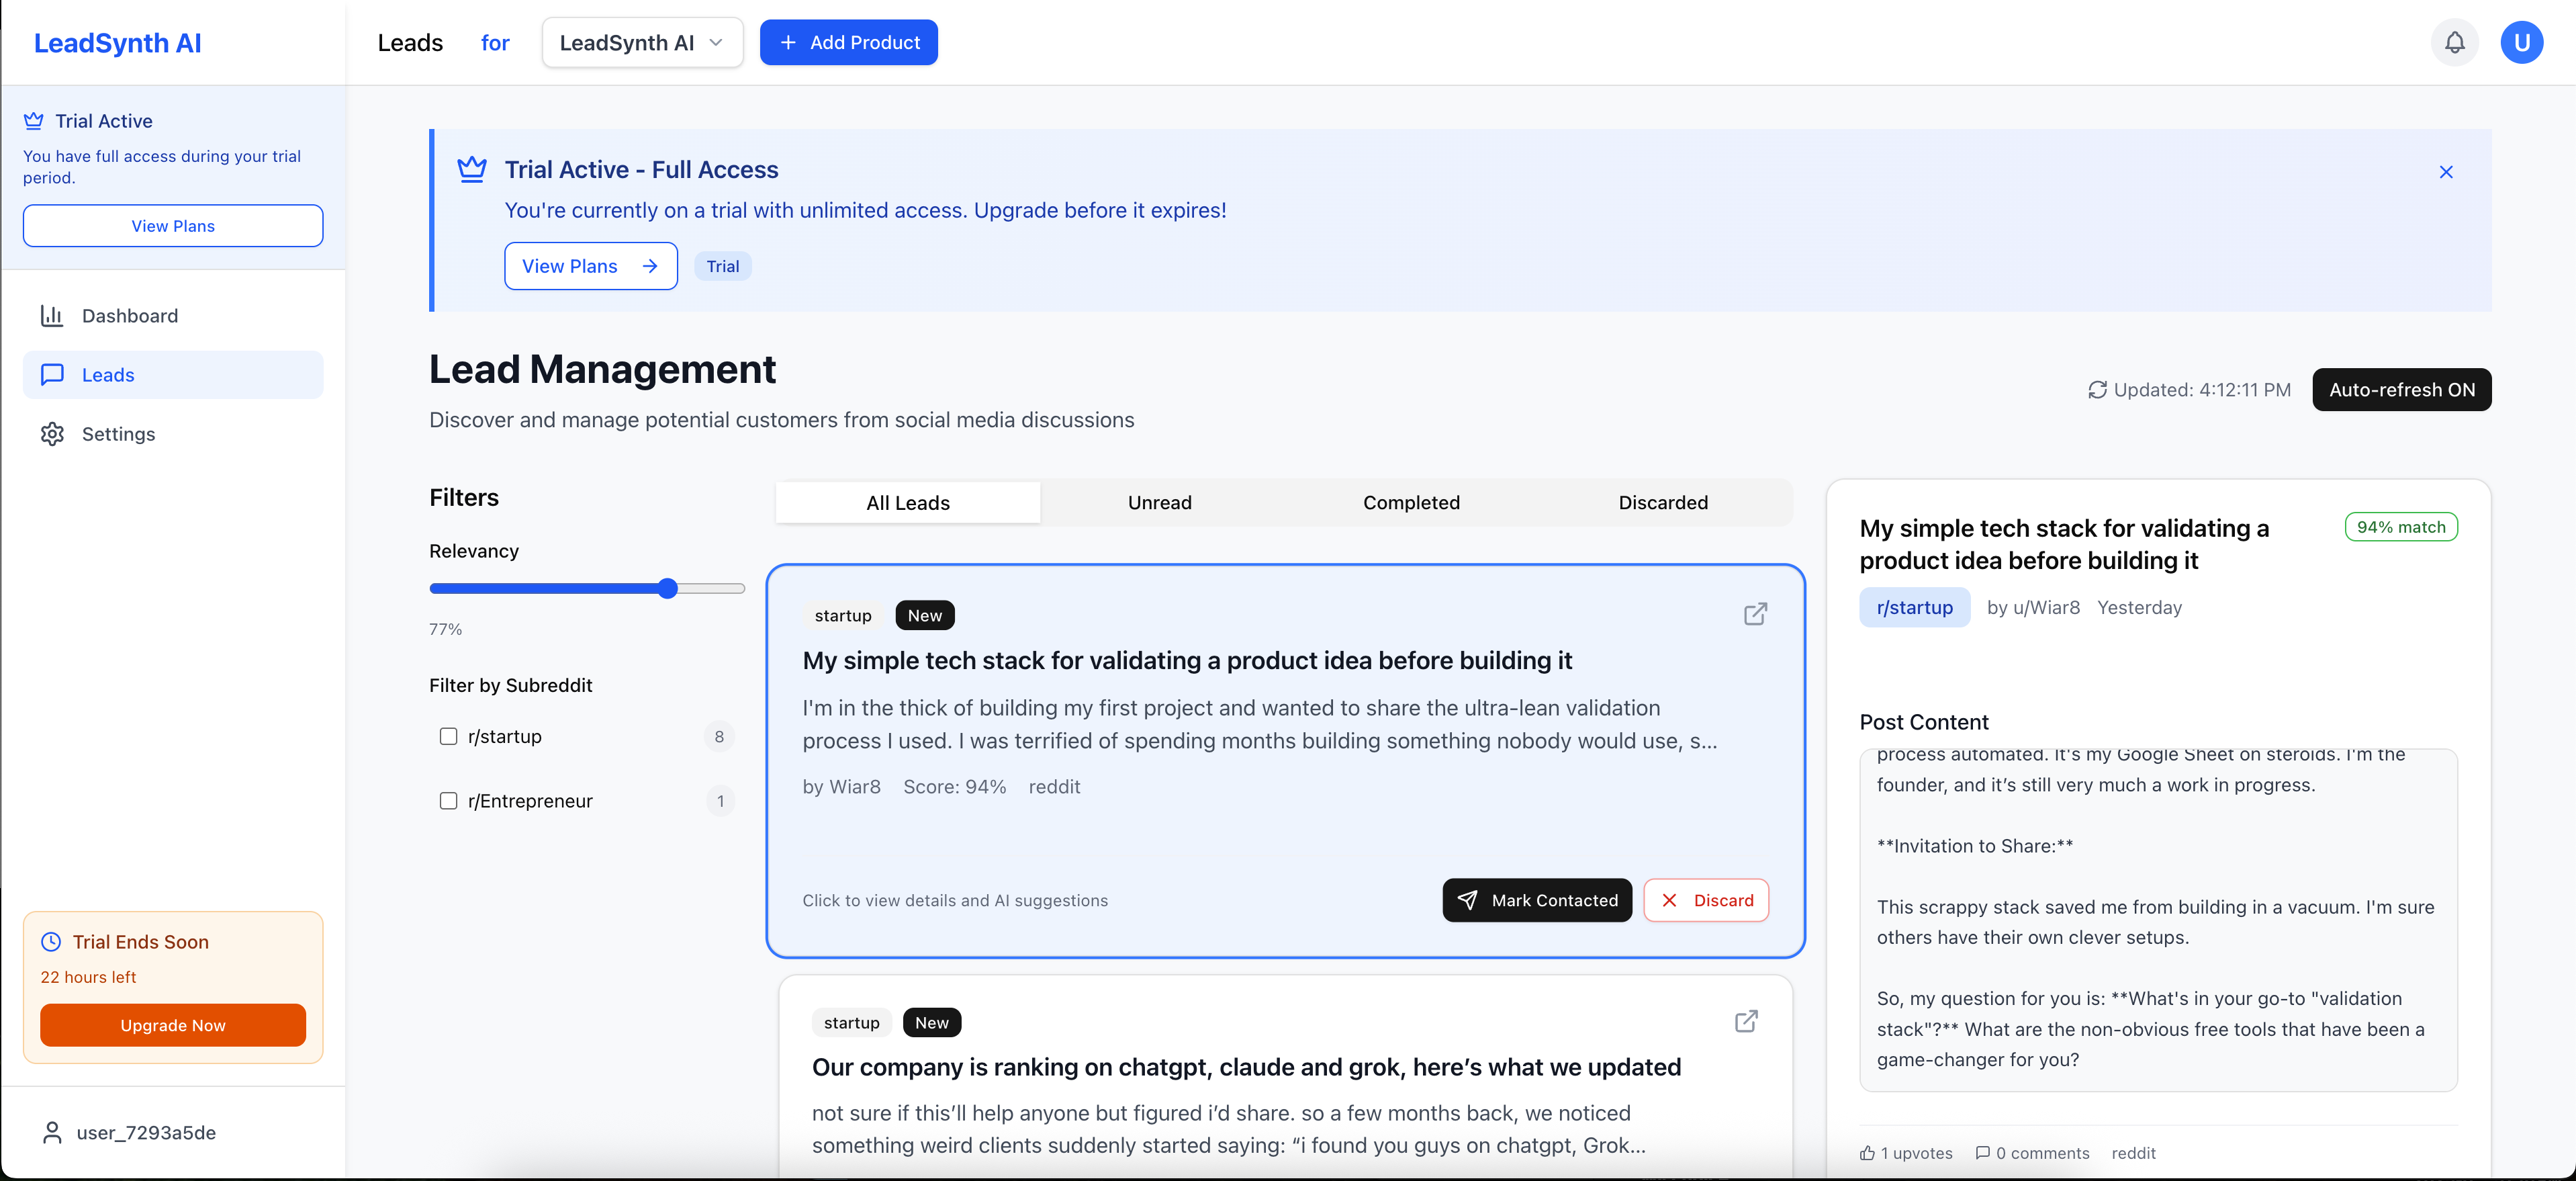Click the user profile icon at sidebar bottom

point(52,1132)
